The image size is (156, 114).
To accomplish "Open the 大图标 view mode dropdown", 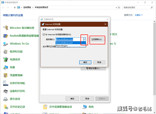I will (139, 15).
